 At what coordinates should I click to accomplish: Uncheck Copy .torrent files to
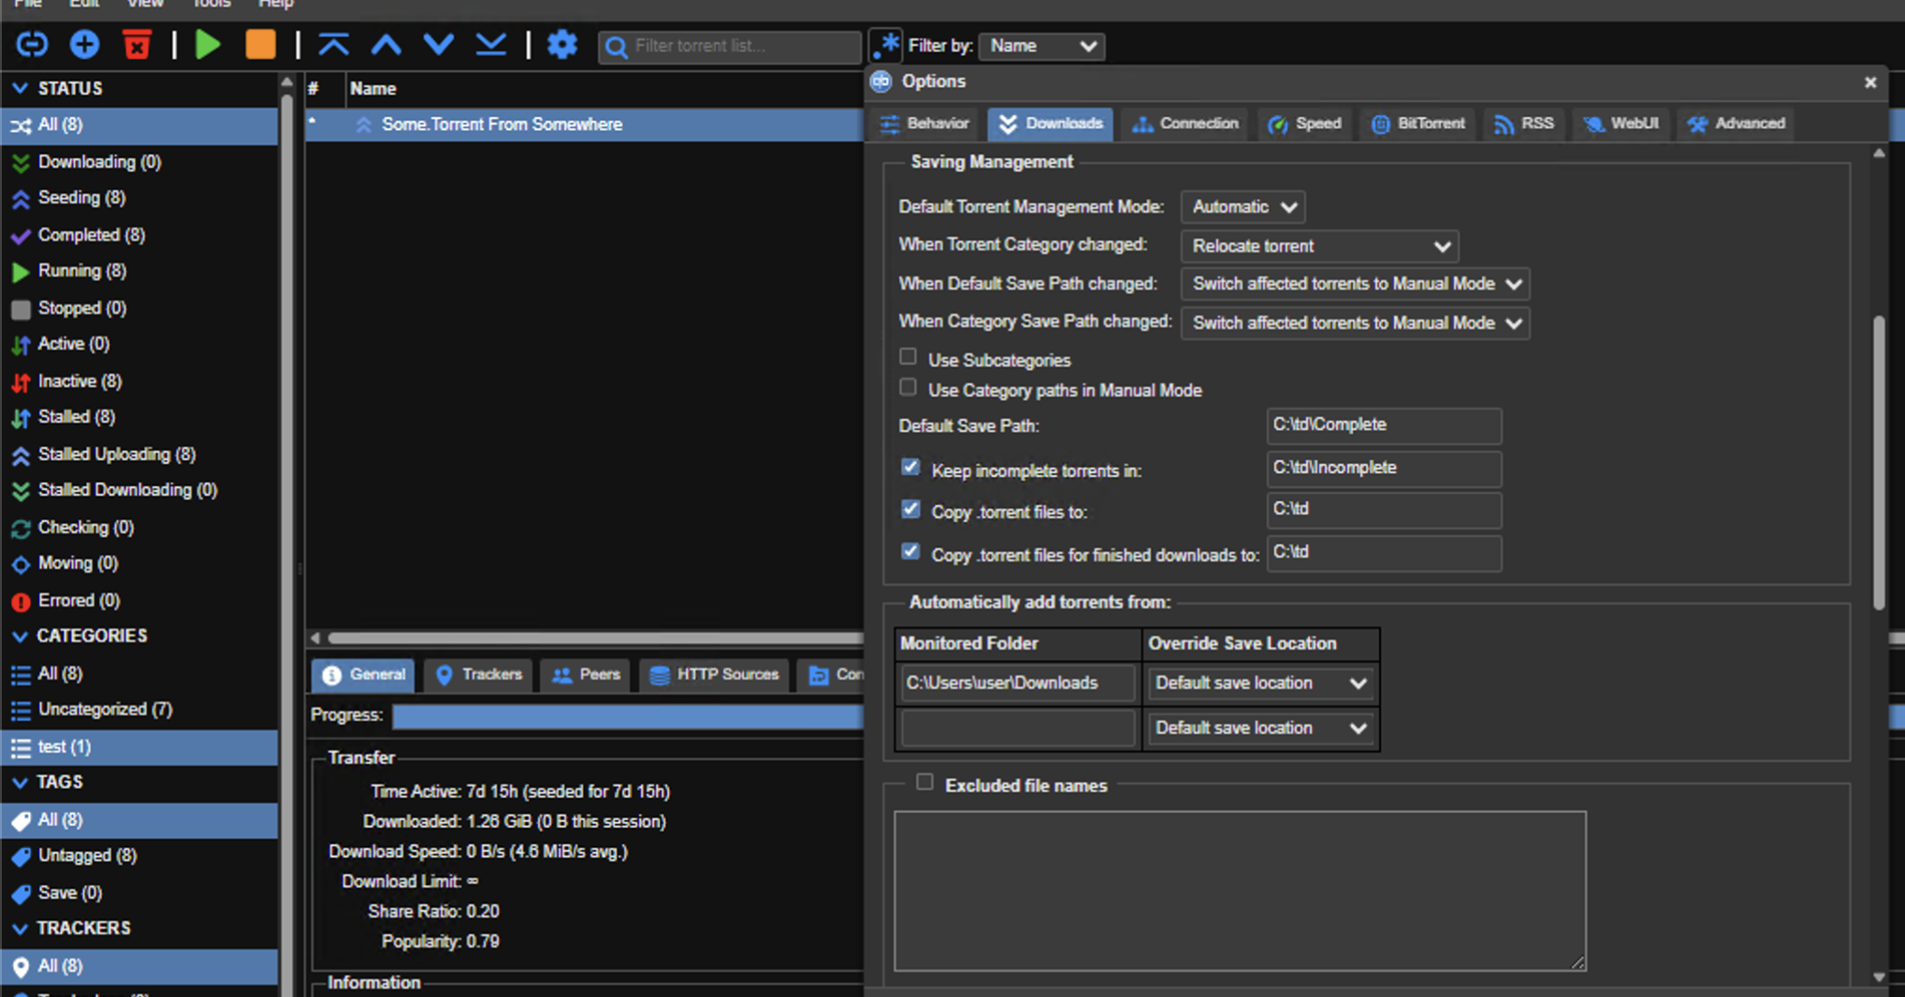pos(910,509)
